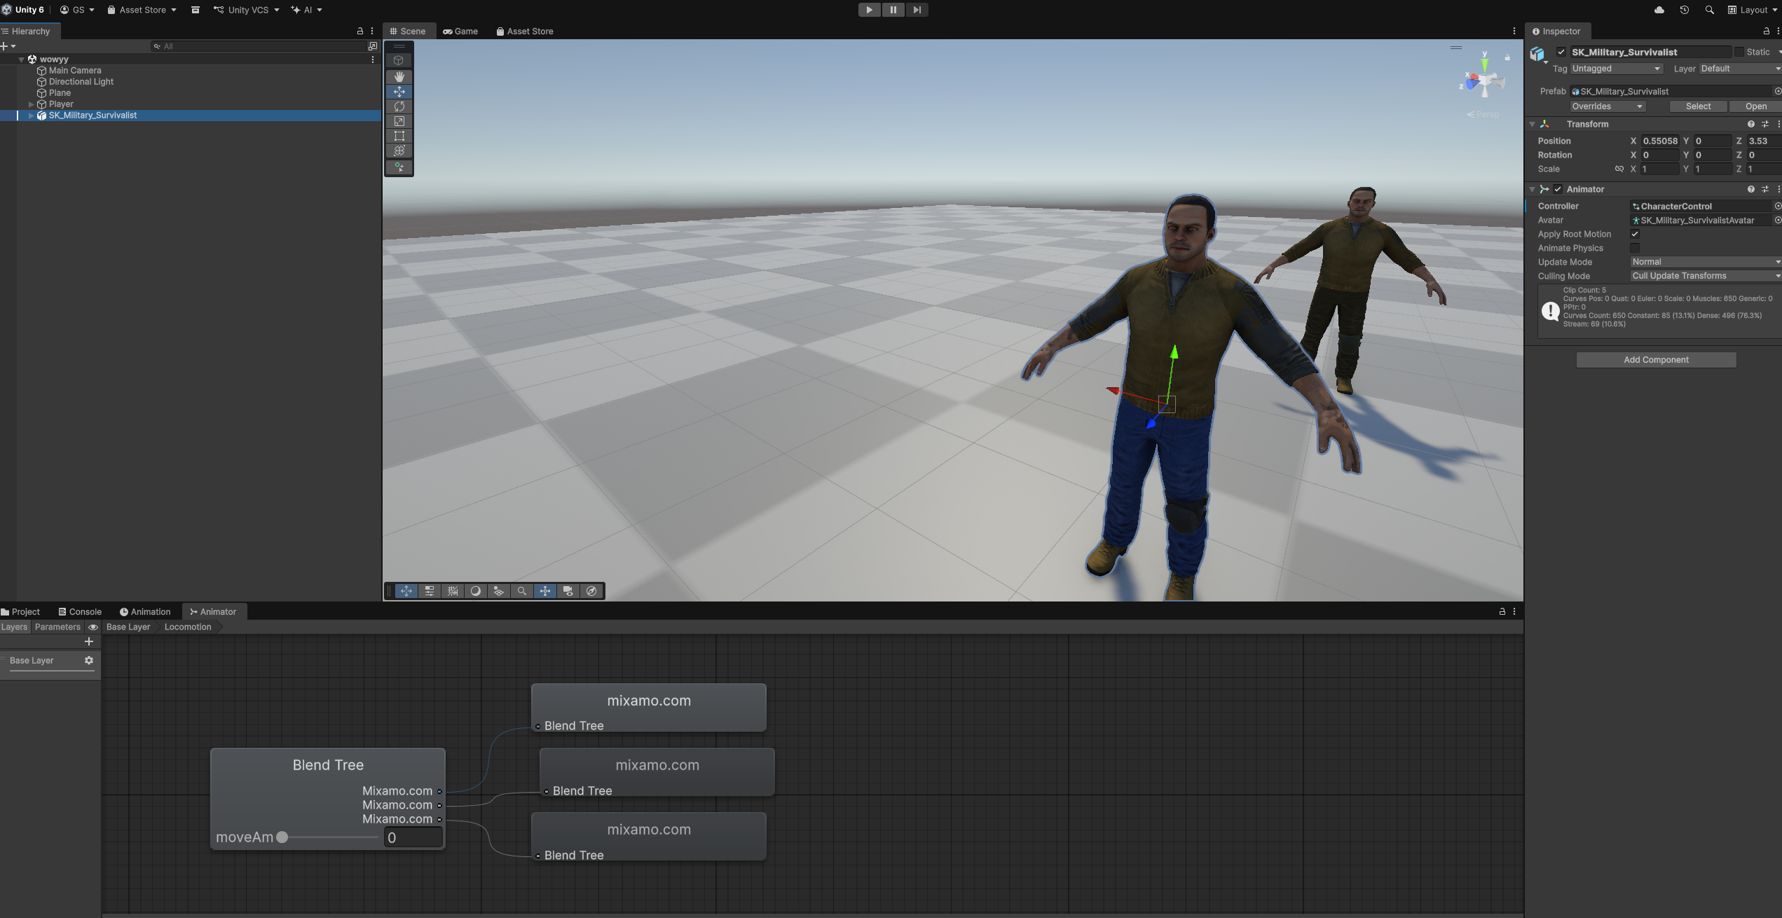Click the Add Component button
This screenshot has height=918, width=1782.
tap(1656, 360)
